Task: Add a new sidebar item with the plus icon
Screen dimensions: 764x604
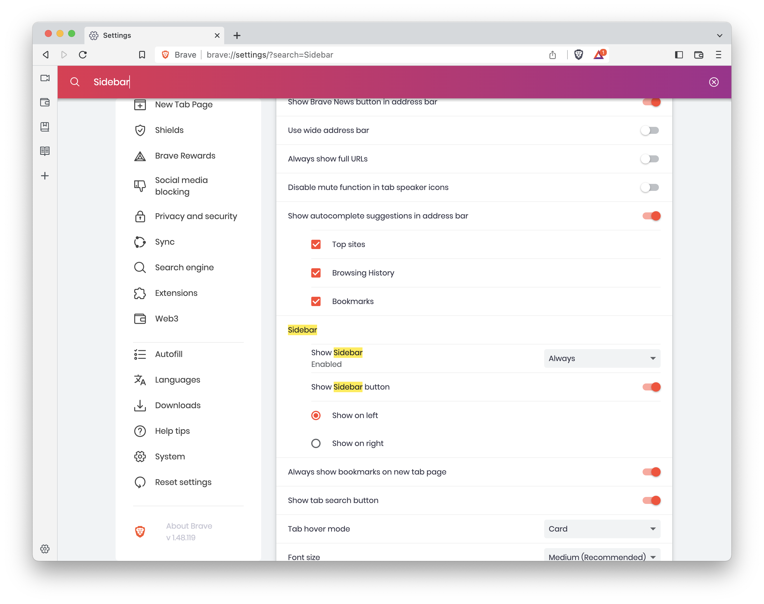Action: click(x=45, y=176)
